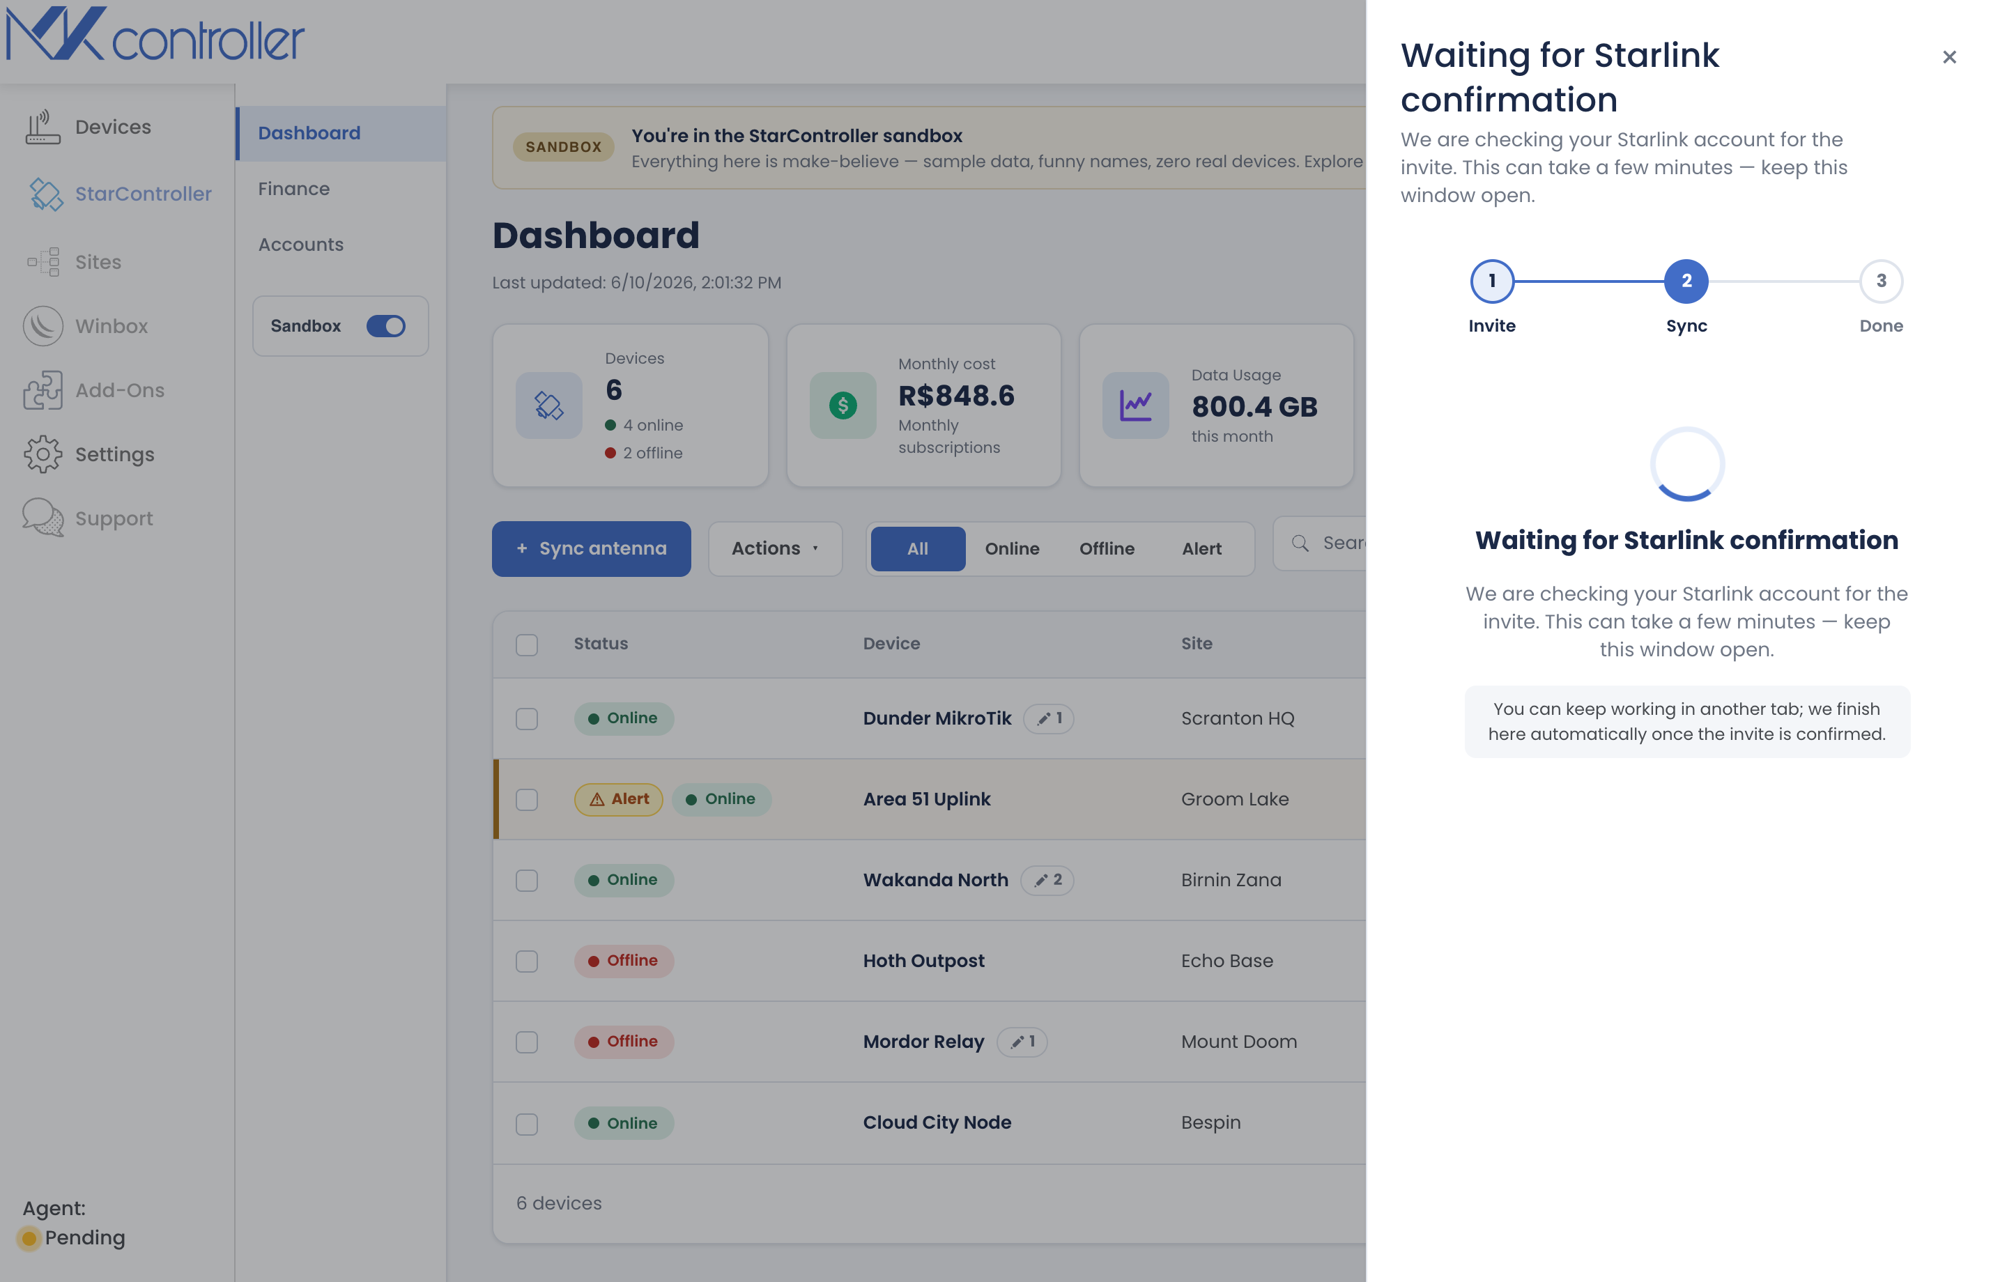The height and width of the screenshot is (1282, 2007).
Task: Click the edit badge next to Wakanda North
Action: (1047, 879)
